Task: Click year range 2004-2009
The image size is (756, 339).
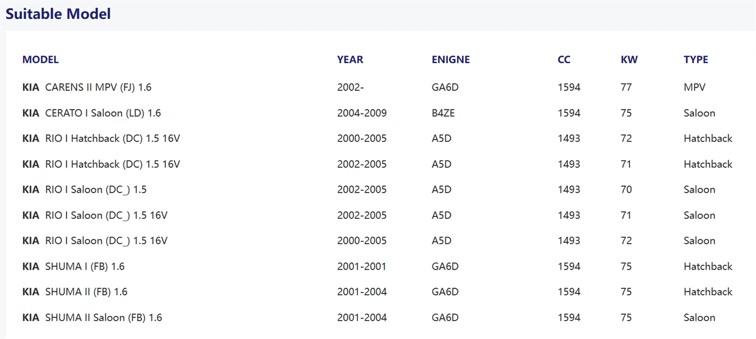Action: click(362, 113)
